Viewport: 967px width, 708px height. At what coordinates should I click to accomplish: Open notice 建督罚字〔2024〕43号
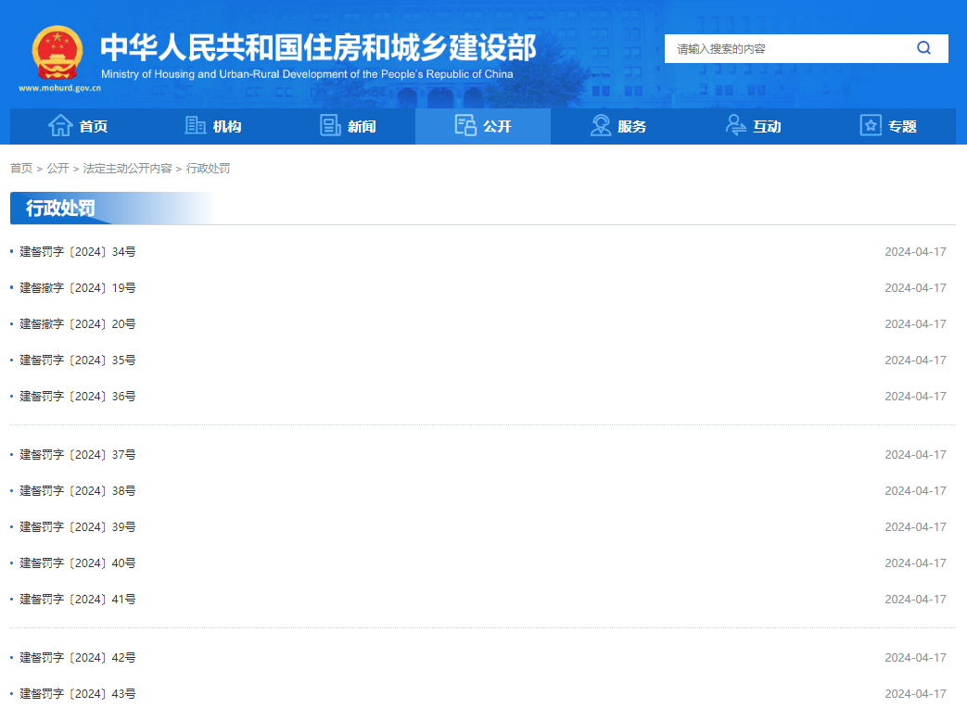point(78,694)
